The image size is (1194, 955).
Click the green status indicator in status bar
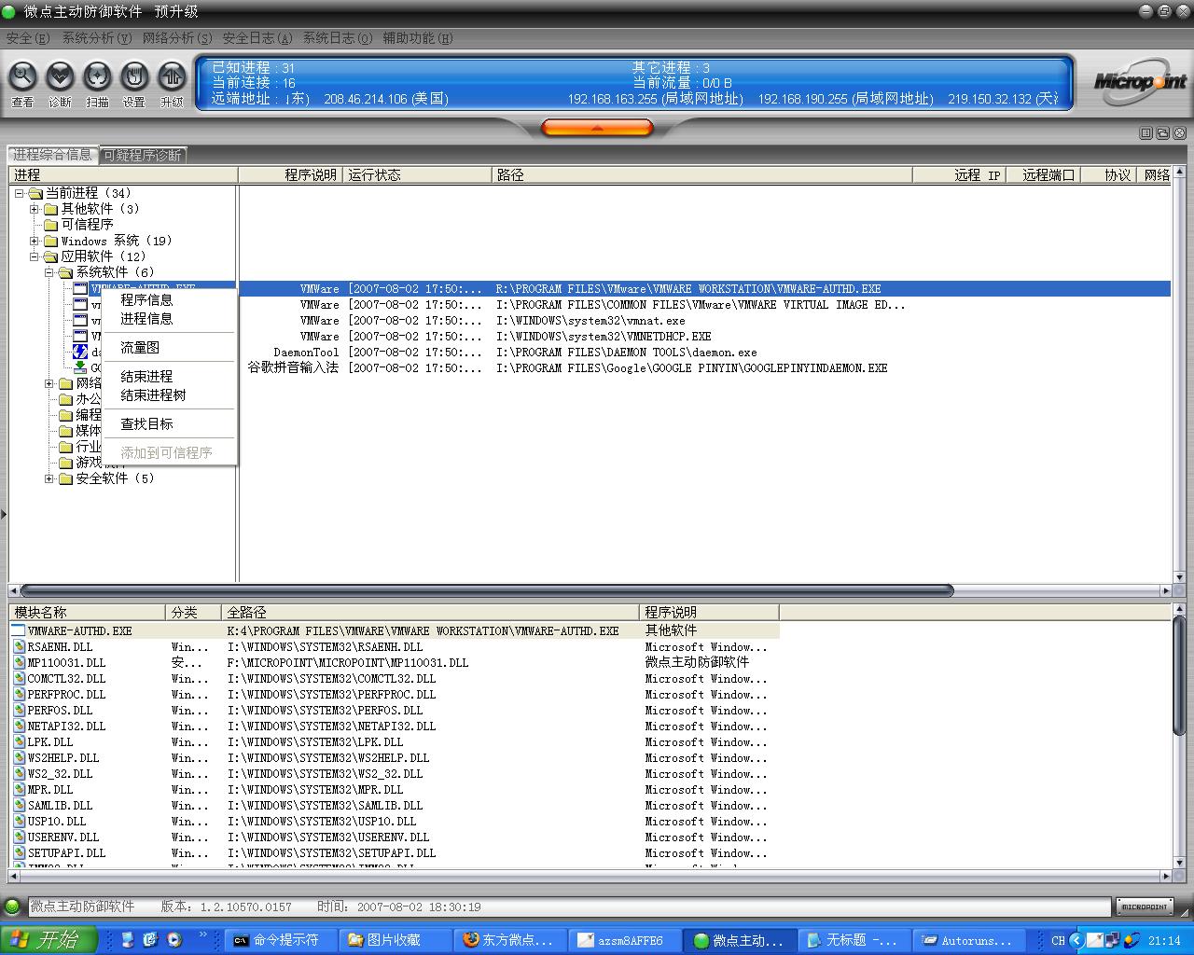click(12, 907)
